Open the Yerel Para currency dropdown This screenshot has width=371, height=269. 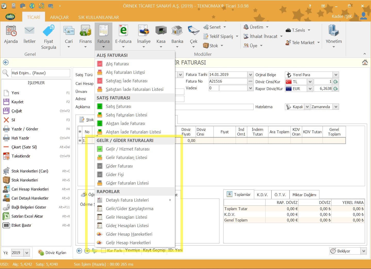point(335,75)
